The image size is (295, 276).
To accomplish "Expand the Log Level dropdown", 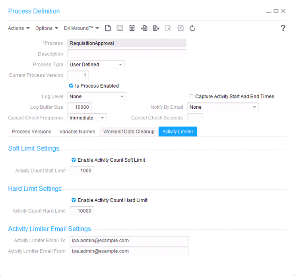I will coord(122,96).
